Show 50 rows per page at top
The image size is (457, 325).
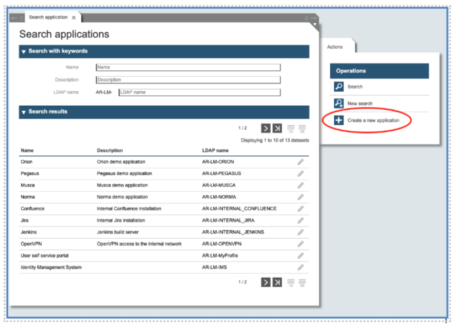(302, 129)
